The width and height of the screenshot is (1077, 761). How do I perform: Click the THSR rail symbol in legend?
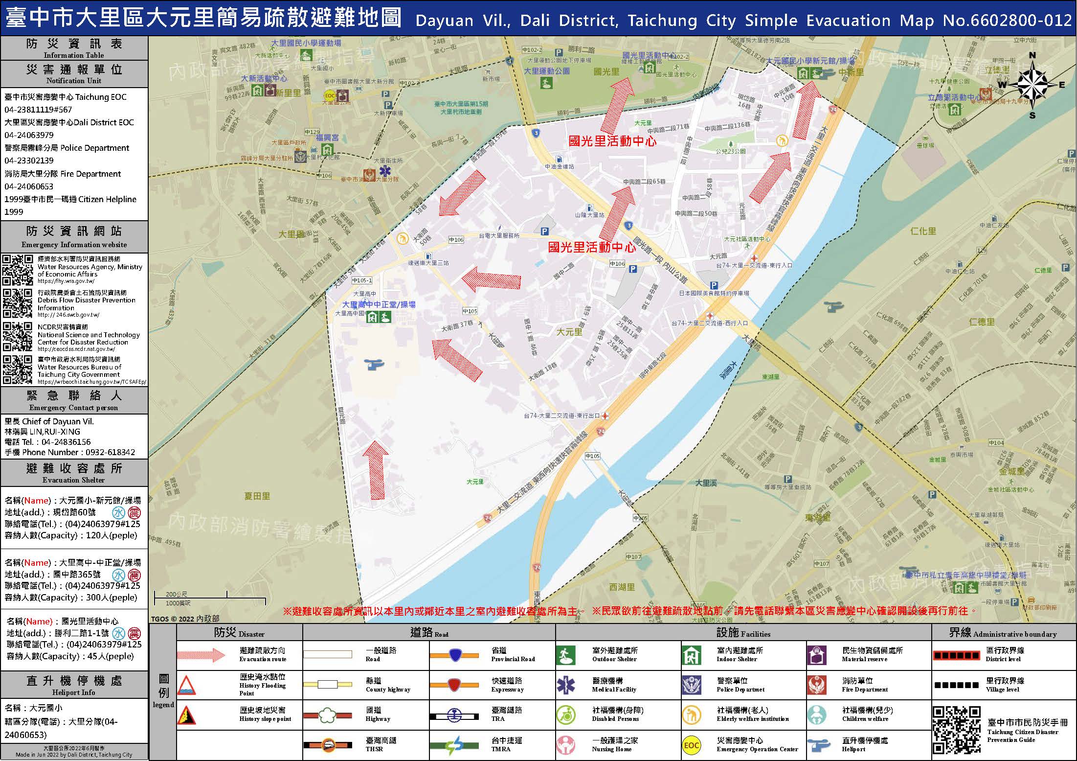pyautogui.click(x=327, y=745)
